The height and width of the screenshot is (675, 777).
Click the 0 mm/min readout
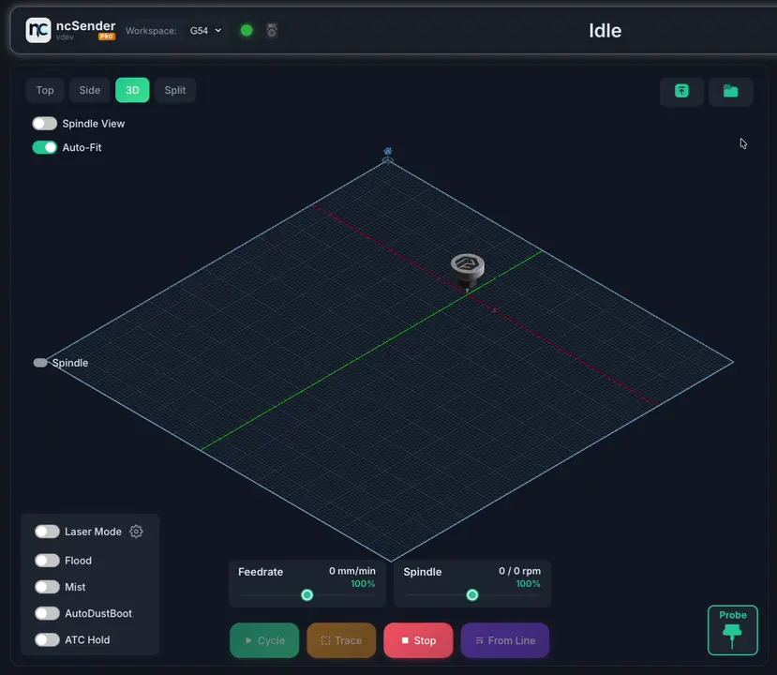click(351, 571)
